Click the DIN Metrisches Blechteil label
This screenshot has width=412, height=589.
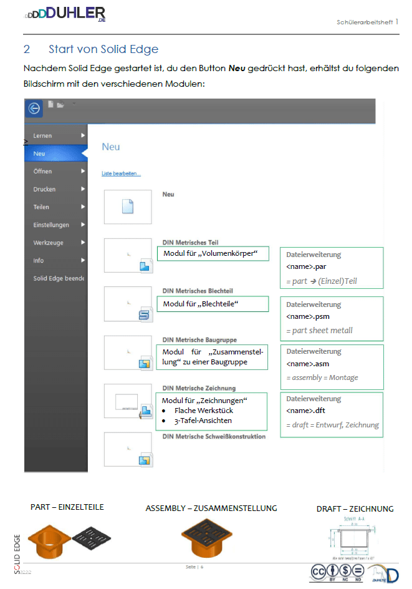pos(198,291)
